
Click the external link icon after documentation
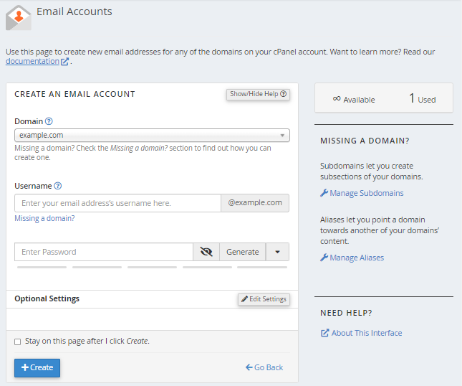[65, 62]
